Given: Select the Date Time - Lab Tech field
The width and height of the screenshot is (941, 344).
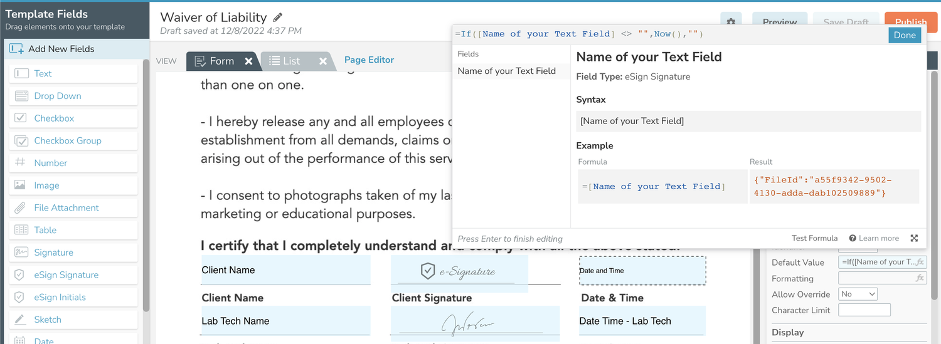Looking at the screenshot, I should coord(642,321).
